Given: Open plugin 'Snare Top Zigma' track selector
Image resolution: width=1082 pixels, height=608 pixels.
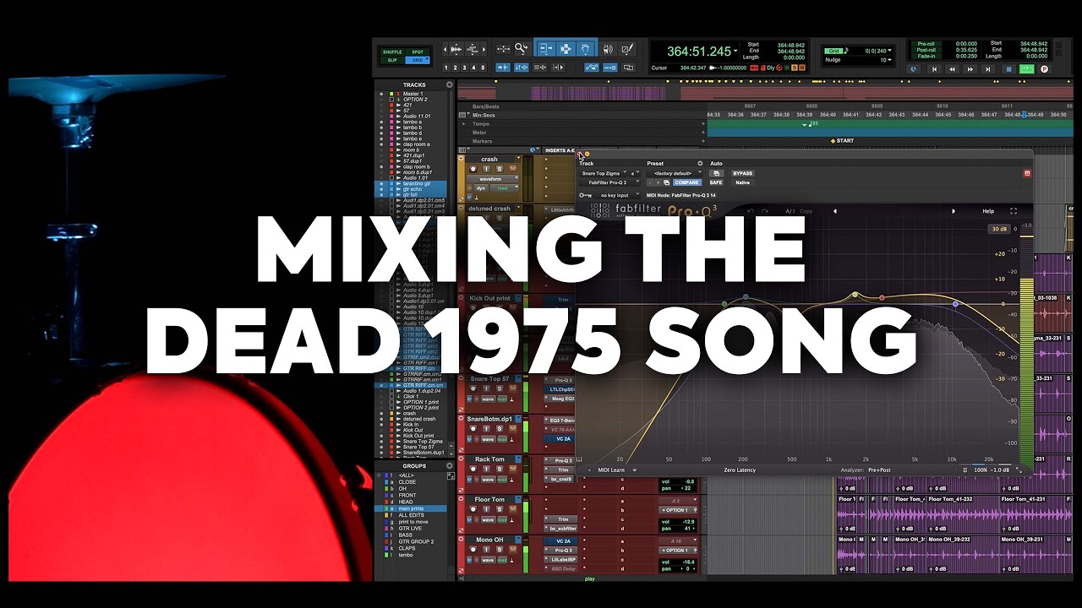Looking at the screenshot, I should pyautogui.click(x=604, y=173).
